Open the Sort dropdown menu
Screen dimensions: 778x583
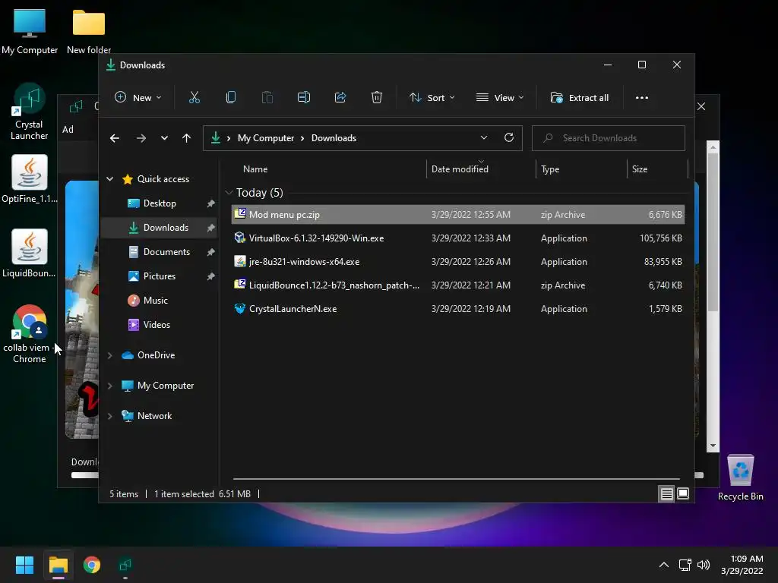432,98
